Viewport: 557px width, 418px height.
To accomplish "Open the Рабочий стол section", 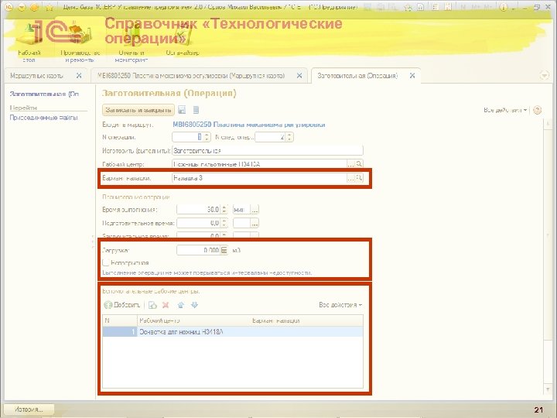I will click(x=29, y=42).
